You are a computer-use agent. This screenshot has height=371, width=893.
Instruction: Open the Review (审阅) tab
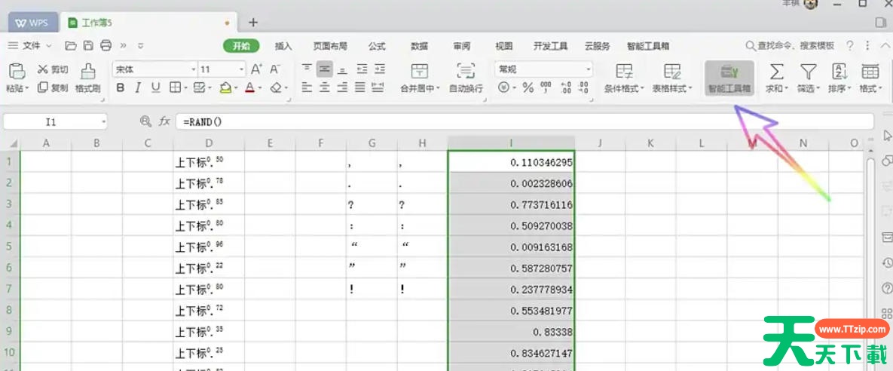tap(462, 46)
